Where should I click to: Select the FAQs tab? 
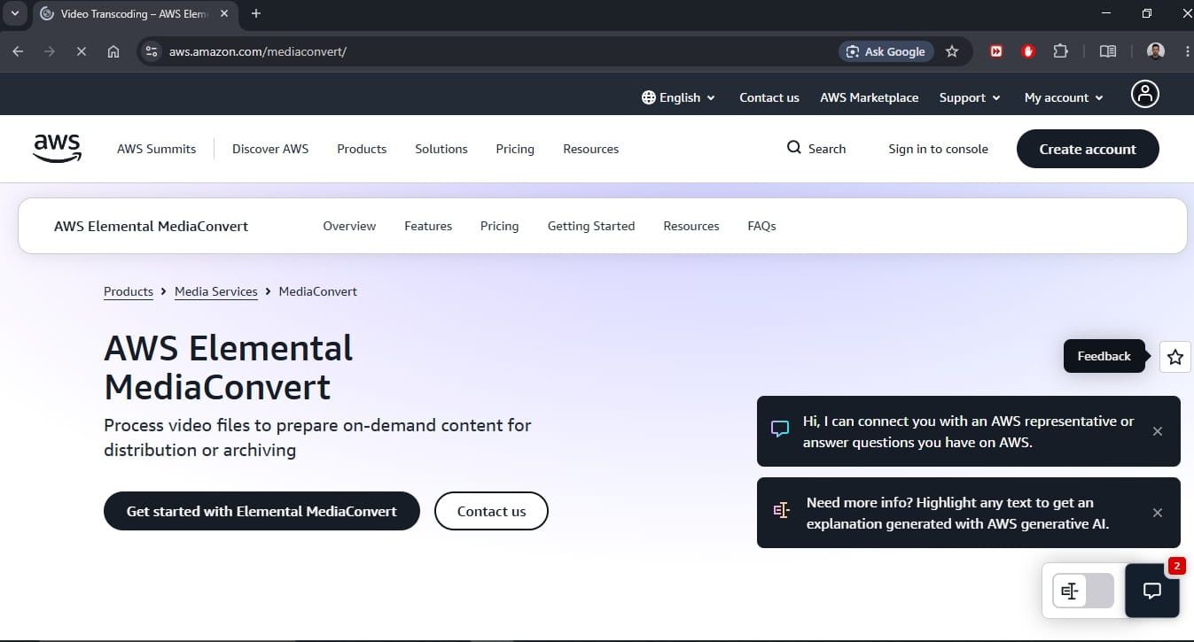(762, 226)
